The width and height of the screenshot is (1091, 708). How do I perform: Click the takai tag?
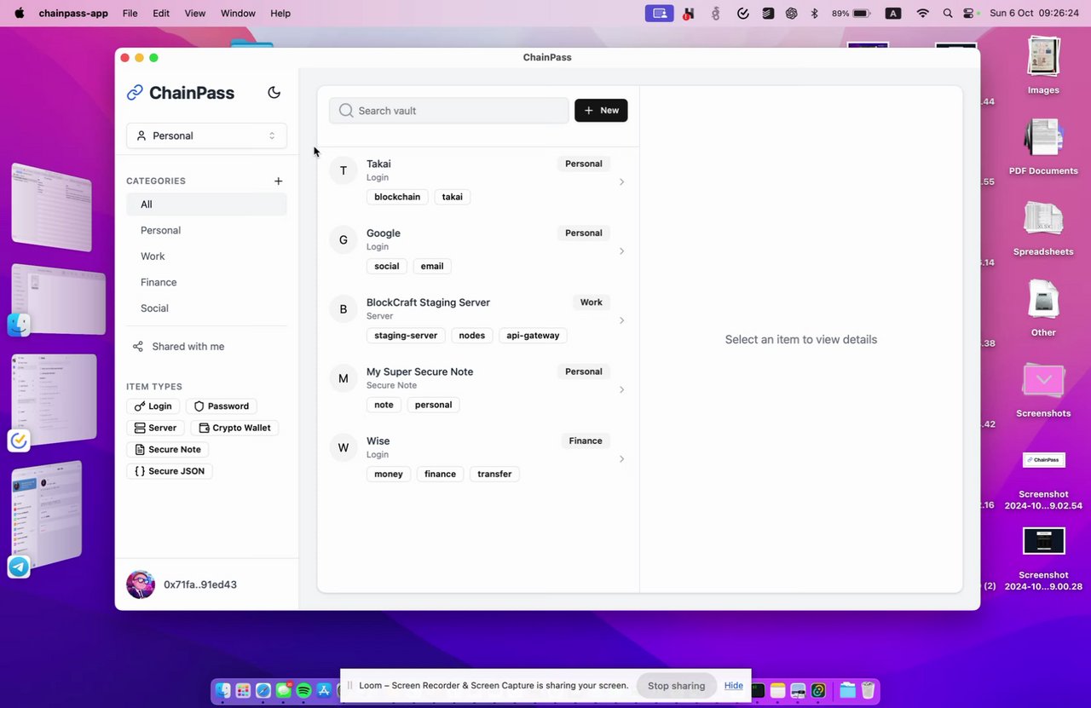click(453, 197)
